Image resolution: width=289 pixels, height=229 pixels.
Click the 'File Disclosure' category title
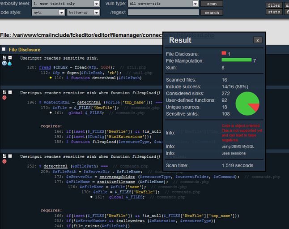(x=25, y=50)
